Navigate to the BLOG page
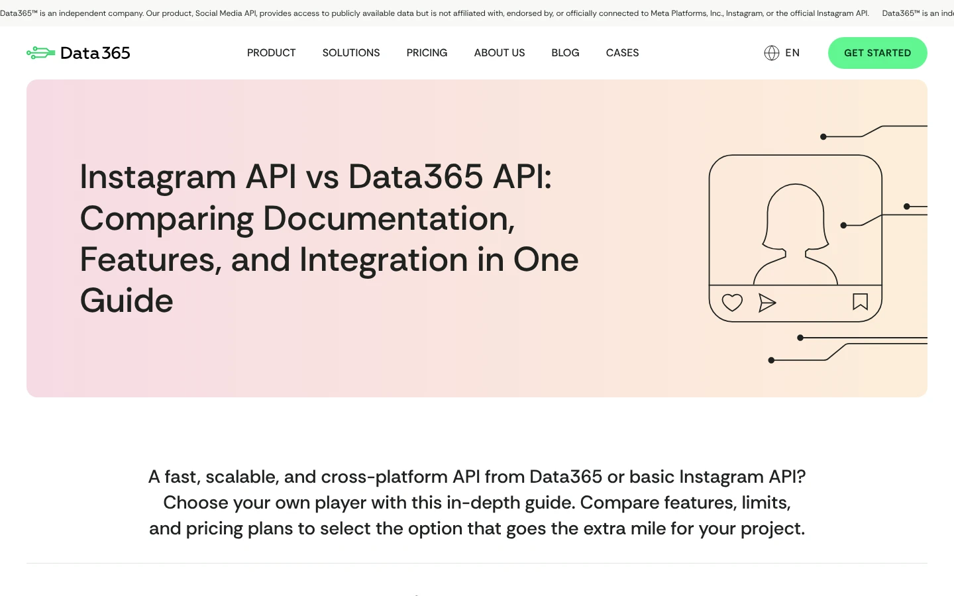Viewport: 954px width, 596px height. coord(565,53)
